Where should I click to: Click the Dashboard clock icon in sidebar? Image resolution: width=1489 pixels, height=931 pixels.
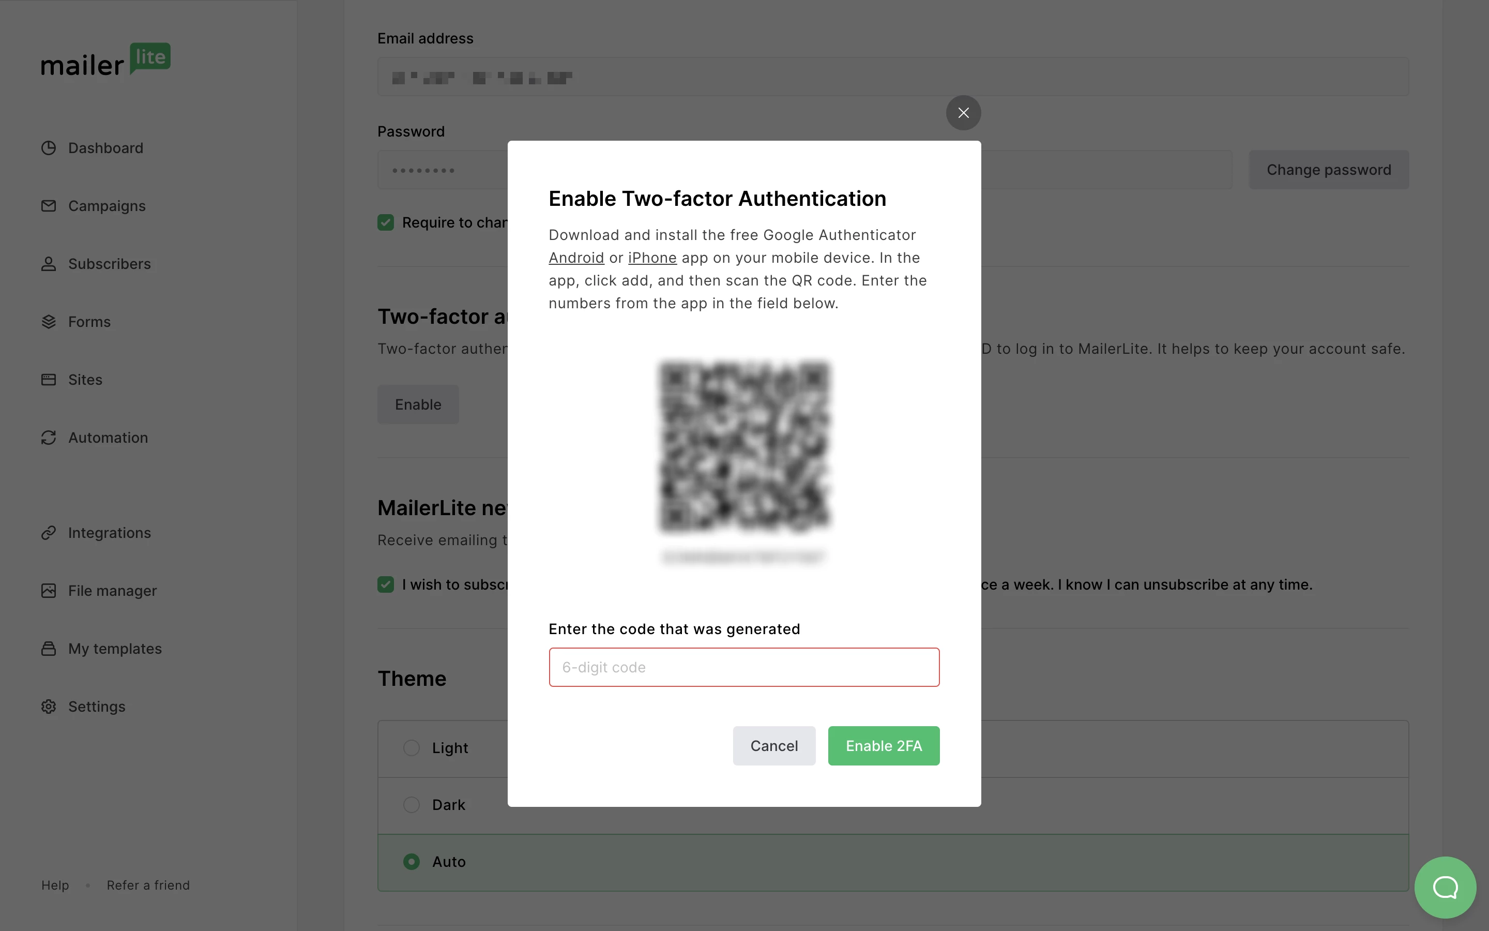(49, 148)
